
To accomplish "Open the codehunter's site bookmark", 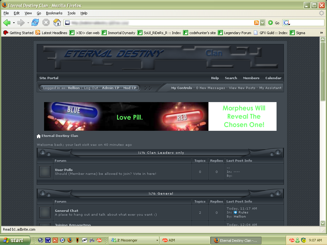I will [x=199, y=33].
